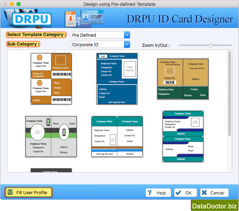Click the template list vertical scrollbar
The width and height of the screenshot is (239, 211).
pos(230,93)
